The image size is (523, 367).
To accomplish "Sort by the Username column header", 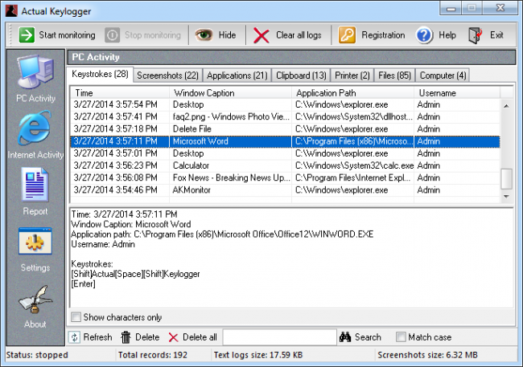I will 457,93.
